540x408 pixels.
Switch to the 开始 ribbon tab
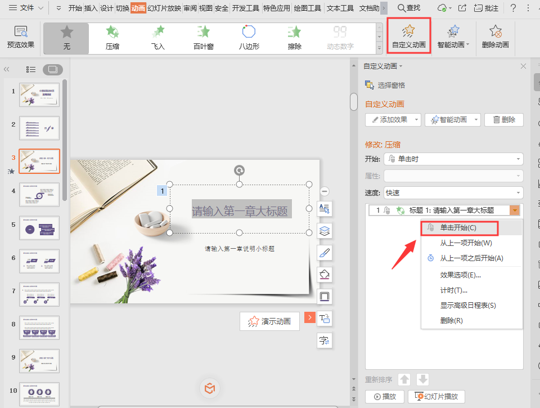click(75, 8)
